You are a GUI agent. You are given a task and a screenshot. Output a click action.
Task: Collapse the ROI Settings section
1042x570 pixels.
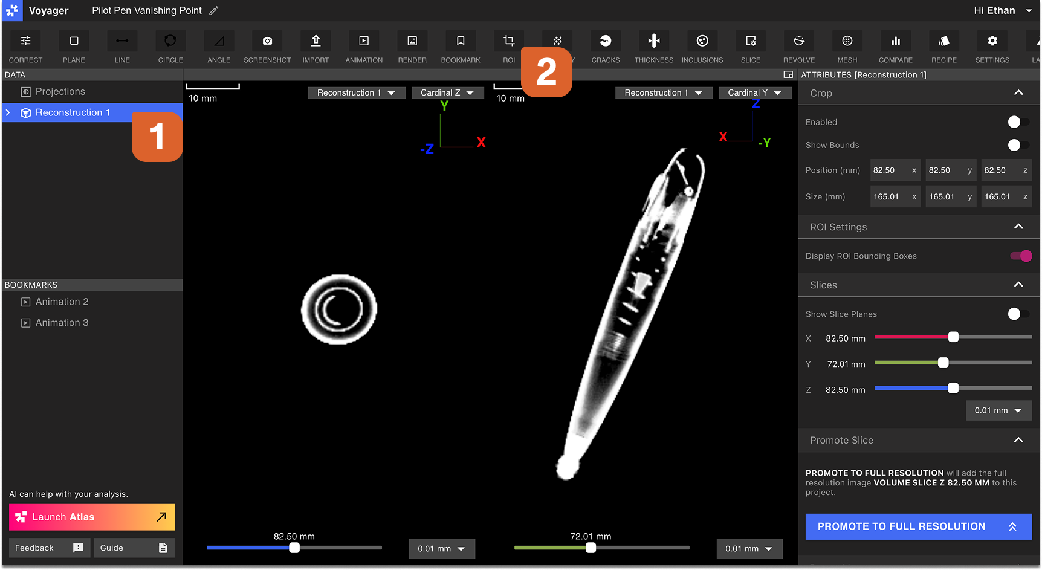point(1018,227)
